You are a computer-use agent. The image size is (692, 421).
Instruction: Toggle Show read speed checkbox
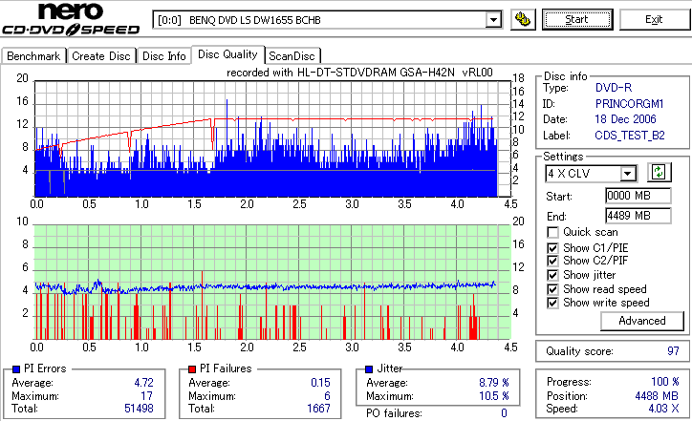pos(552,289)
